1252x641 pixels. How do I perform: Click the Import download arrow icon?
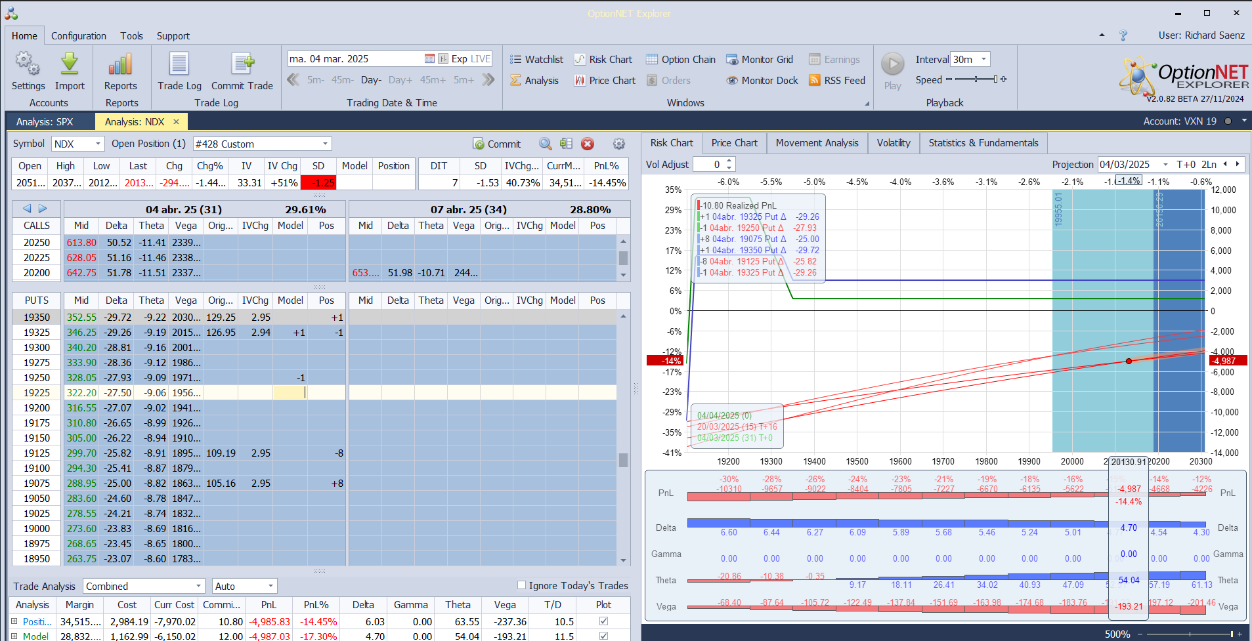point(70,64)
